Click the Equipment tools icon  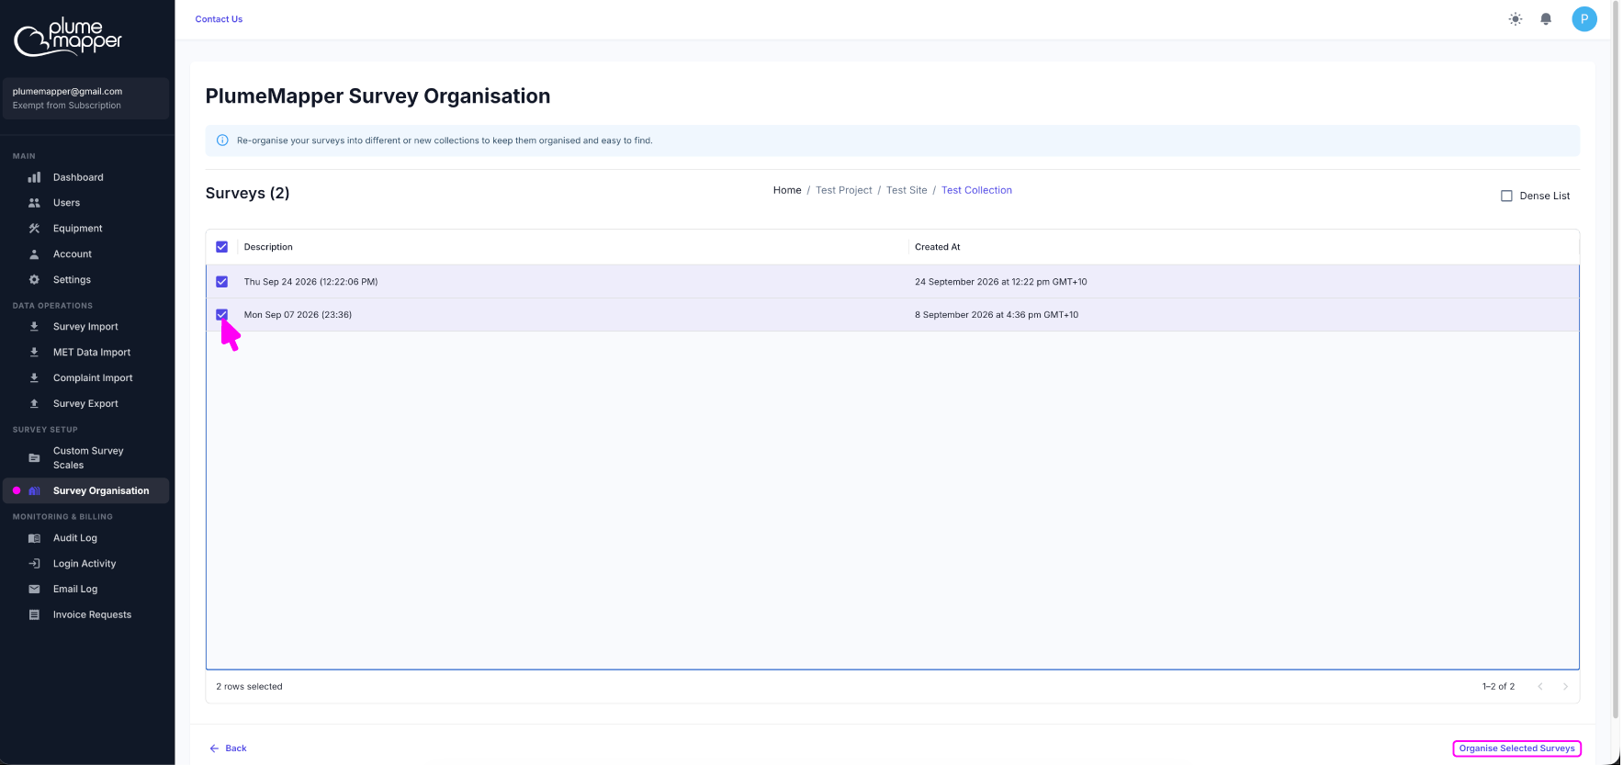coord(34,229)
